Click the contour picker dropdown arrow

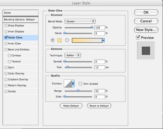click(73, 83)
